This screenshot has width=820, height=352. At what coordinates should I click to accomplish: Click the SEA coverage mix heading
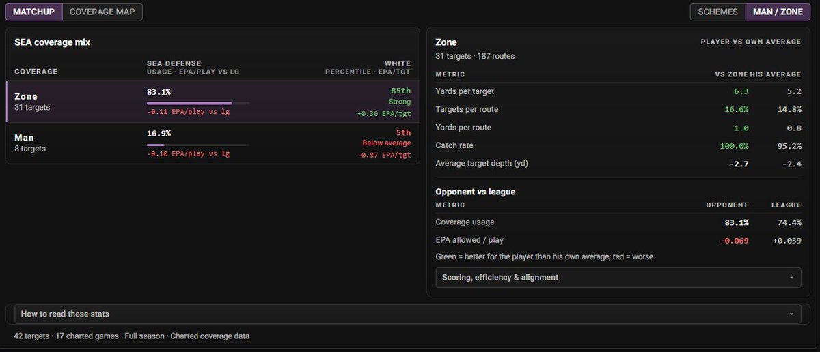(x=53, y=42)
